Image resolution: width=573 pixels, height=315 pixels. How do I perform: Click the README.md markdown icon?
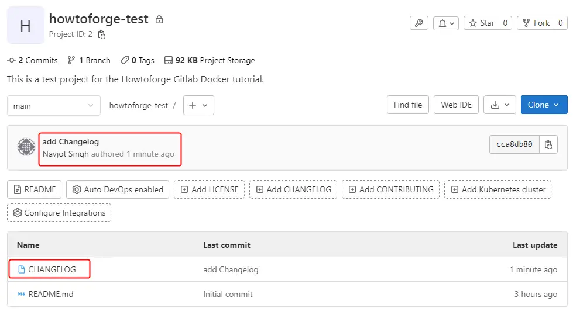pos(21,294)
